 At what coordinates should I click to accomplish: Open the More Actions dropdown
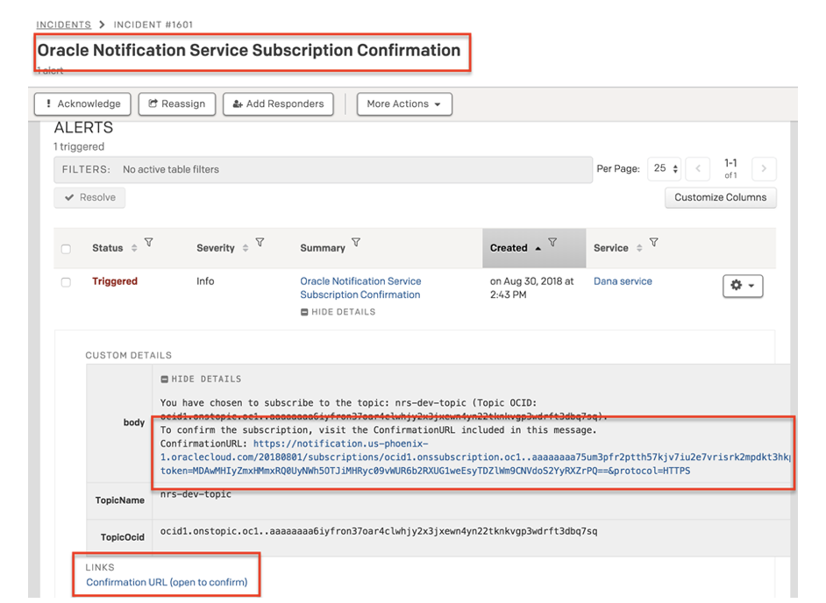404,103
